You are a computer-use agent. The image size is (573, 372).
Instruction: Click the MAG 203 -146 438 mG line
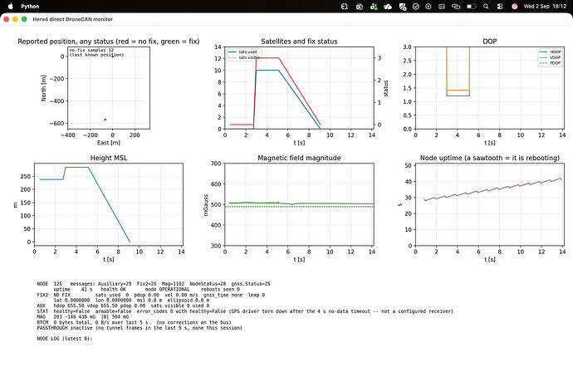82,317
